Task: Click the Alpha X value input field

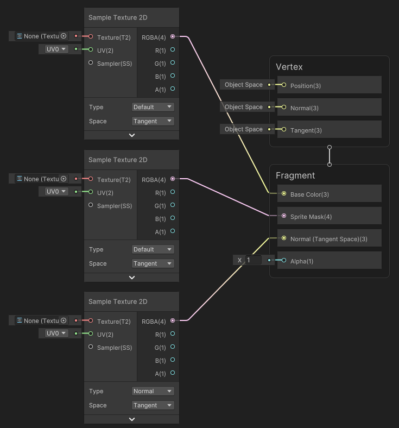Action: click(254, 260)
